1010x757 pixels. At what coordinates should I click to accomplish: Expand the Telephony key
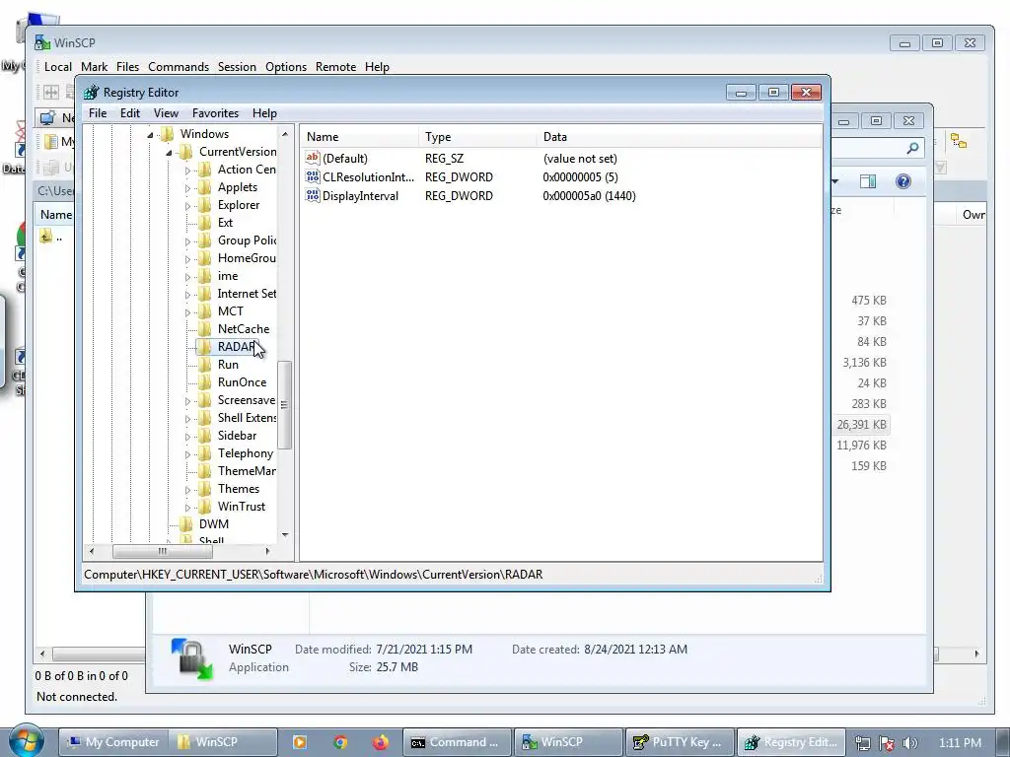pos(187,454)
